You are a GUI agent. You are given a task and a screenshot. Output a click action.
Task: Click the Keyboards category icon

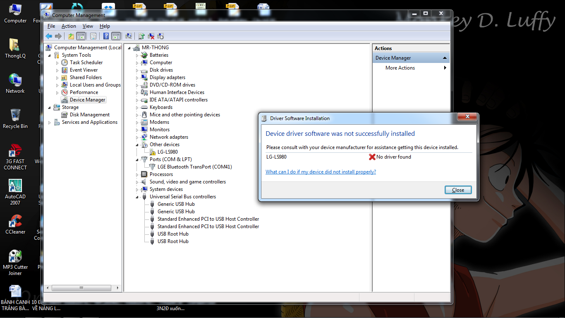click(x=144, y=107)
